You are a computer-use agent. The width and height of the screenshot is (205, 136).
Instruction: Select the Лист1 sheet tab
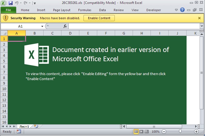(24, 126)
